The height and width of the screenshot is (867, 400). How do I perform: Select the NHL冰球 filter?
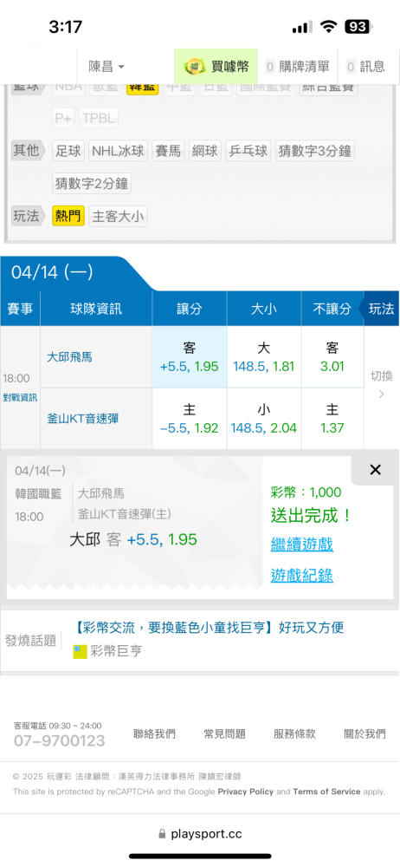tap(118, 151)
